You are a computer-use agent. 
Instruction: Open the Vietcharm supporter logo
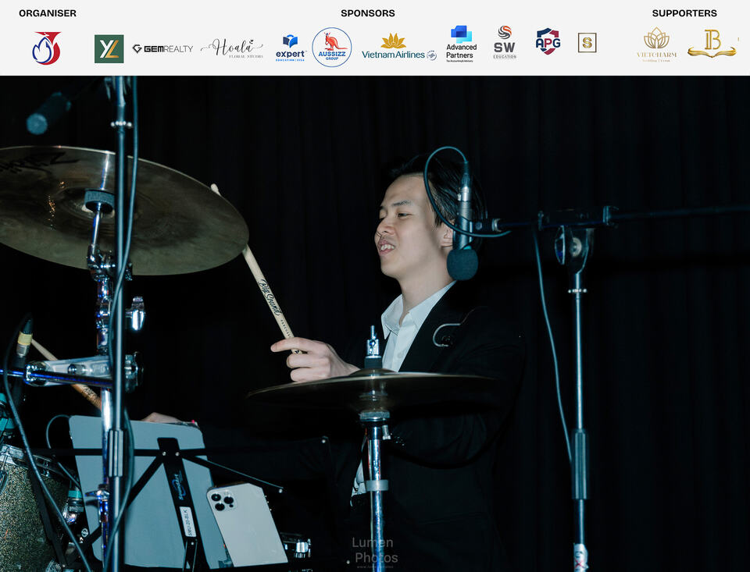coord(657,44)
